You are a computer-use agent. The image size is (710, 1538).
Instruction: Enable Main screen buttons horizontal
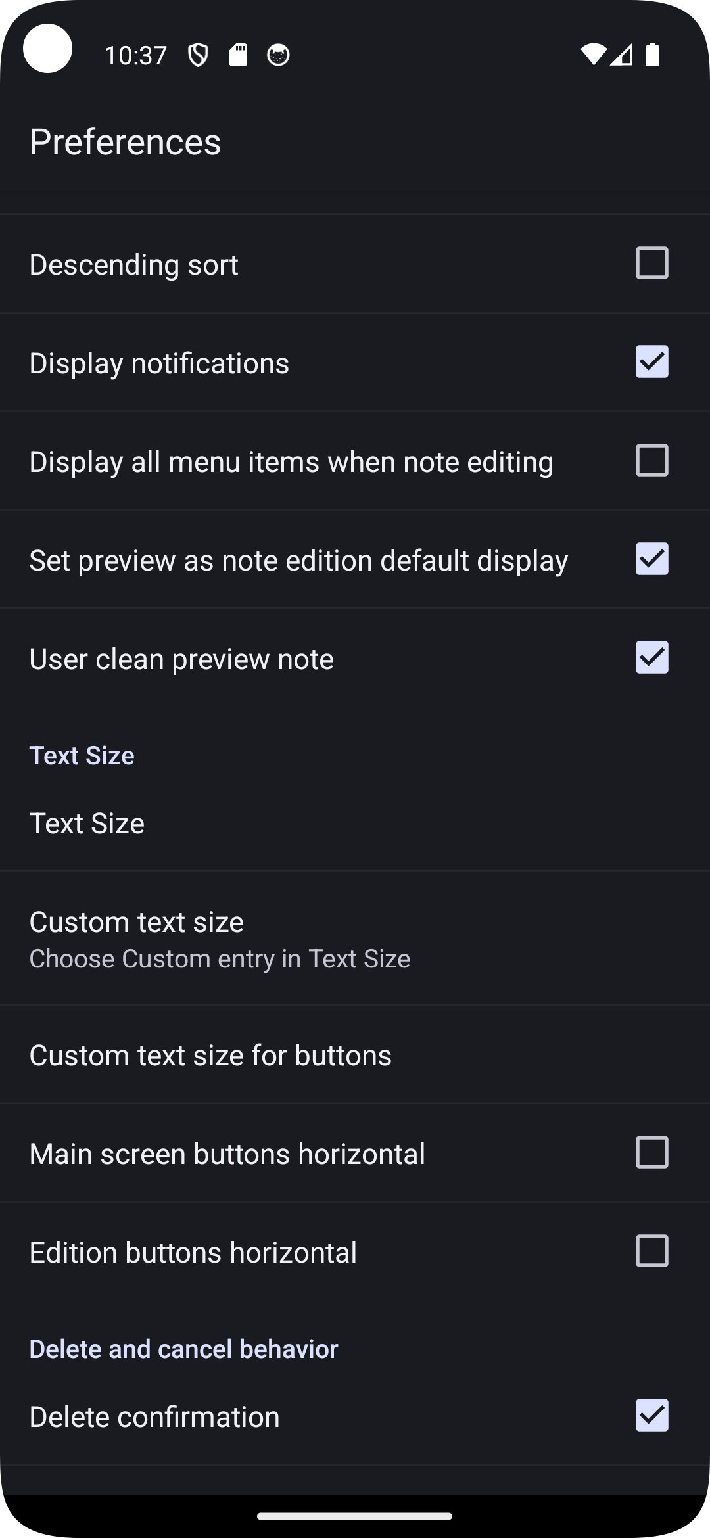click(651, 1153)
